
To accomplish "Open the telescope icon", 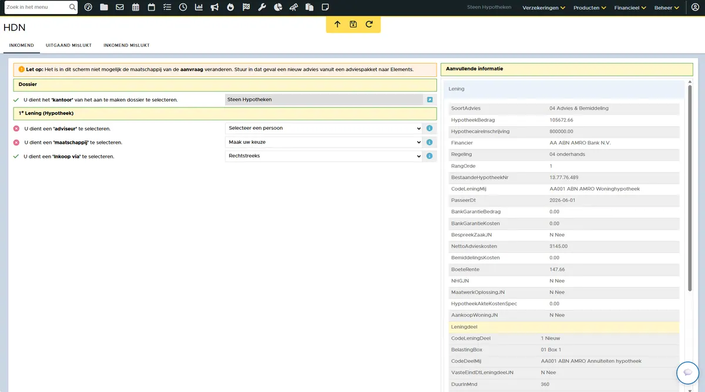I will 294,8.
